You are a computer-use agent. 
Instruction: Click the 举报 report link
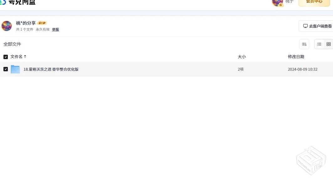(55, 29)
